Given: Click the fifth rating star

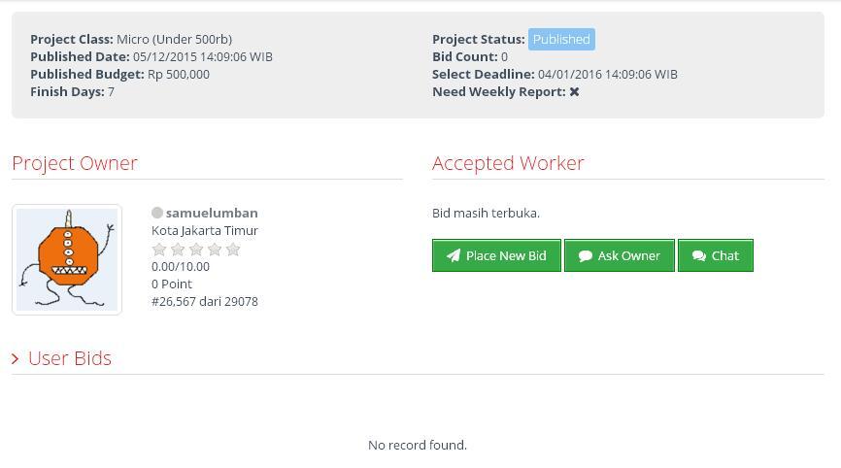Looking at the screenshot, I should click(233, 250).
